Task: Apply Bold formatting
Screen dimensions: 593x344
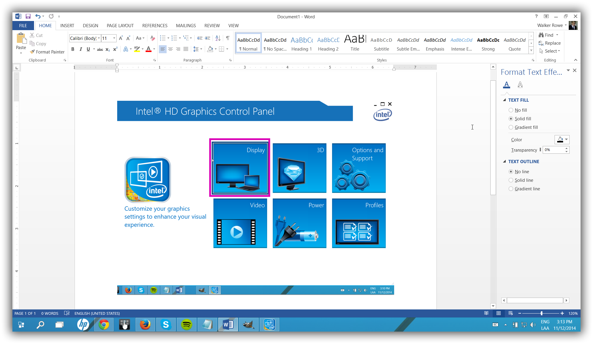Action: tap(73, 49)
